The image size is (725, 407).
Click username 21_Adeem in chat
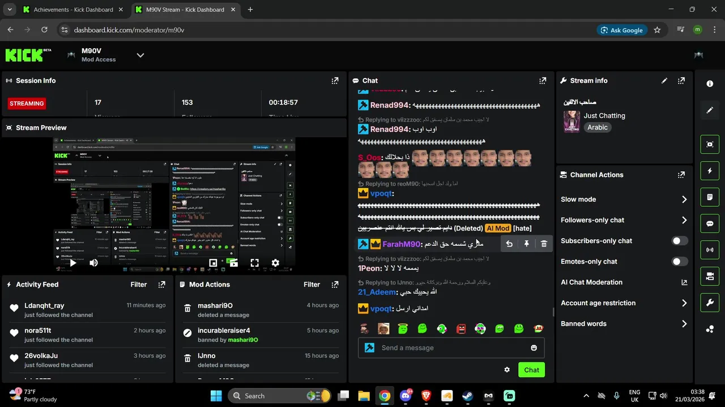[x=377, y=292]
